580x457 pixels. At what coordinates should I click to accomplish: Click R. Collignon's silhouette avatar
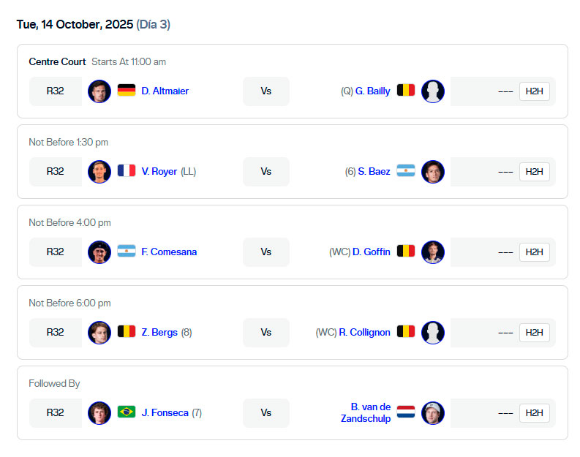[x=433, y=333]
